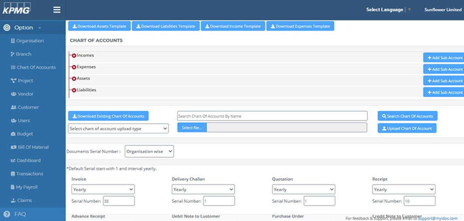Expand the Incomes account node
The image size is (464, 221).
coord(74,56)
